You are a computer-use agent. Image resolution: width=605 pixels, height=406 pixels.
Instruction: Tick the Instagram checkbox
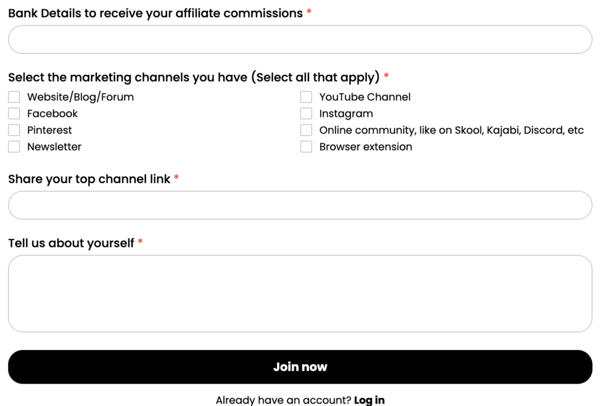tap(306, 114)
